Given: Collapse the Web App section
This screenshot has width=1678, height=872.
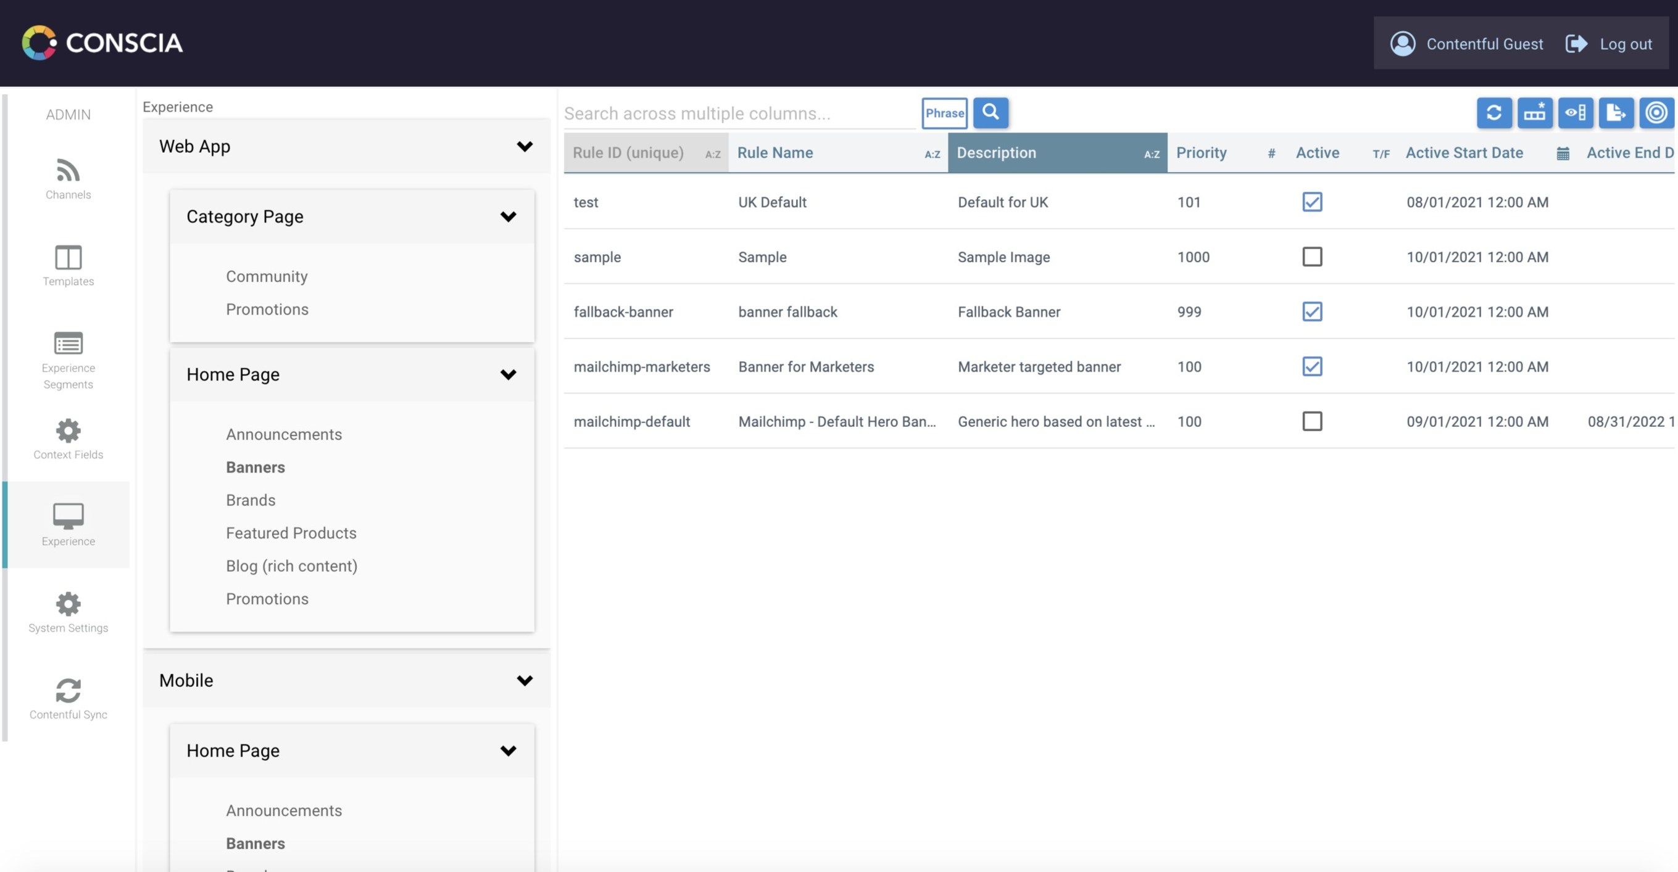Looking at the screenshot, I should (525, 147).
